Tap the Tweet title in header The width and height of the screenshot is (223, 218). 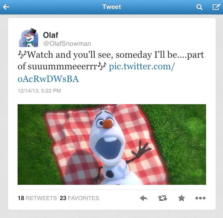coord(111,7)
